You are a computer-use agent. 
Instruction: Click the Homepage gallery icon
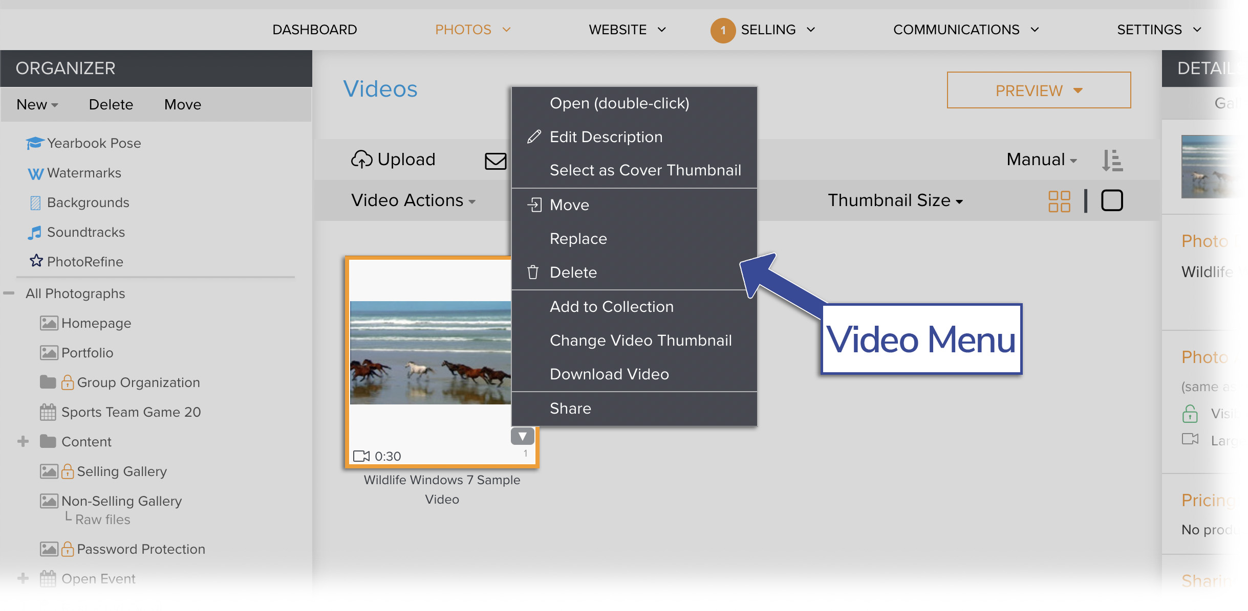[x=49, y=323]
